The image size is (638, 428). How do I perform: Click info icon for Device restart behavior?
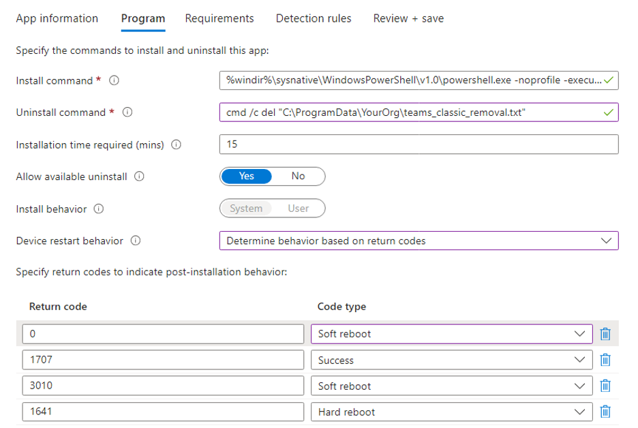(x=136, y=241)
